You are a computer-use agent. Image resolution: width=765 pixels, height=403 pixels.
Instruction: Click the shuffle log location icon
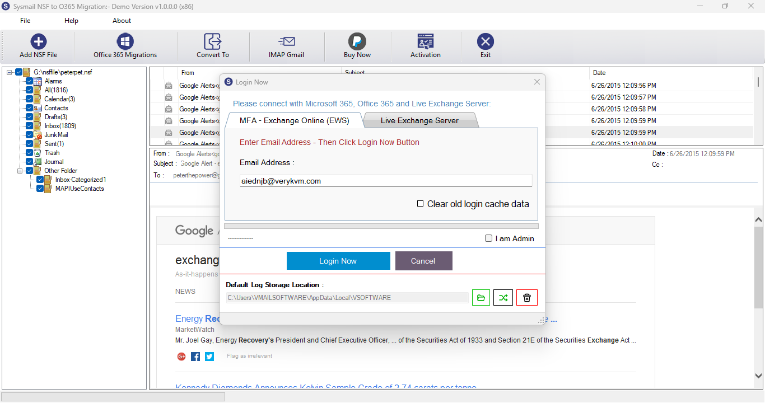(503, 298)
